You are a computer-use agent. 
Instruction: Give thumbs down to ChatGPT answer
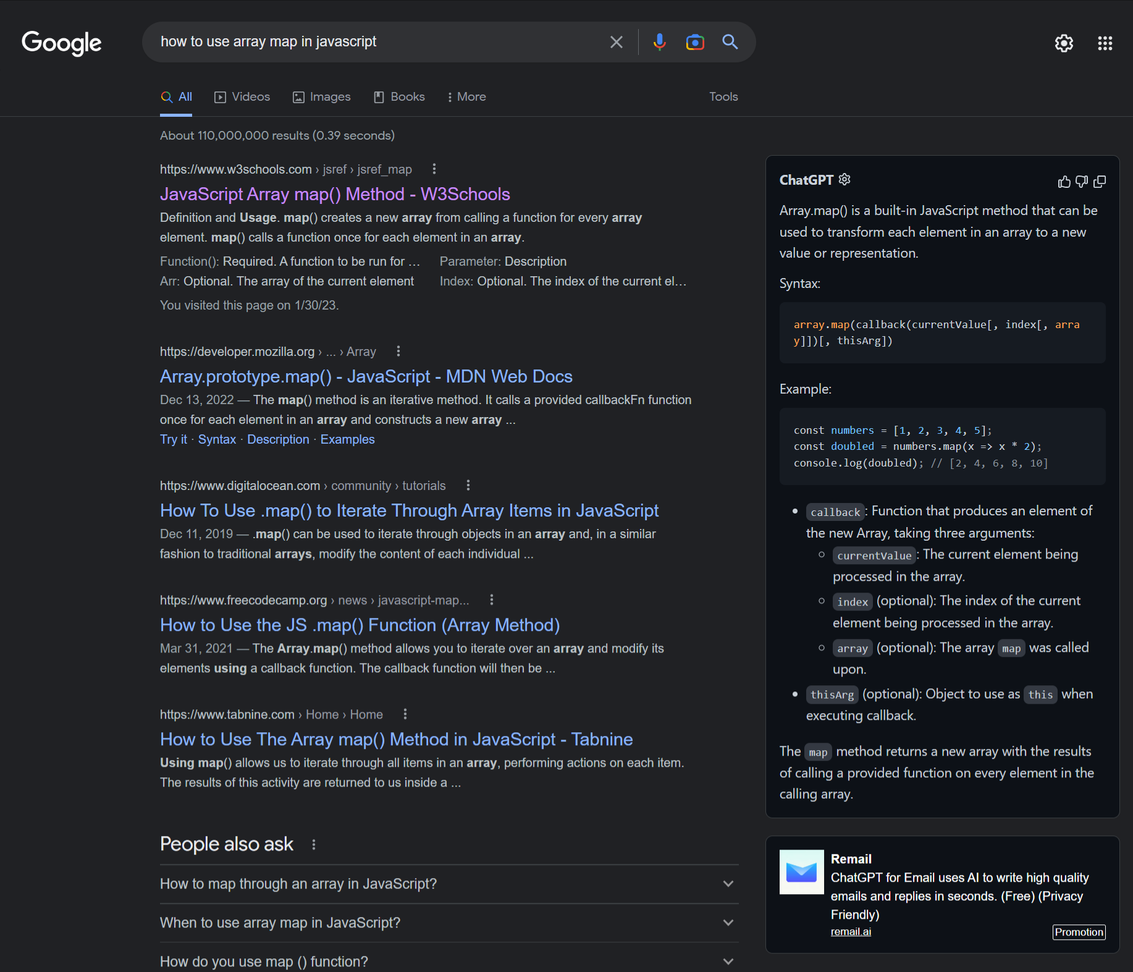1082,182
